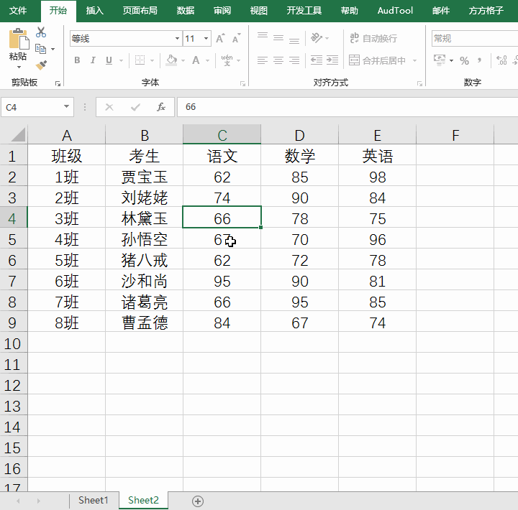Click 合并后居中 merge and center
This screenshot has height=510, width=518.
coord(377,60)
